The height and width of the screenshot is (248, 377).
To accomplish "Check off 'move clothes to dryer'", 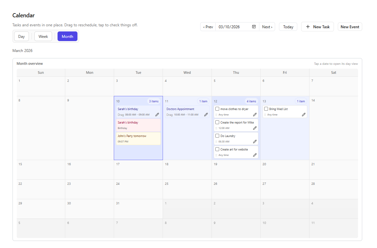I will click(217, 109).
